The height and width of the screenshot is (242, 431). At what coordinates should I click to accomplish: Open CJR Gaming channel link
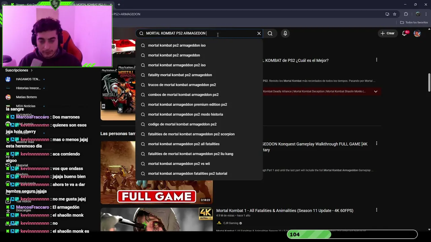click(231, 223)
